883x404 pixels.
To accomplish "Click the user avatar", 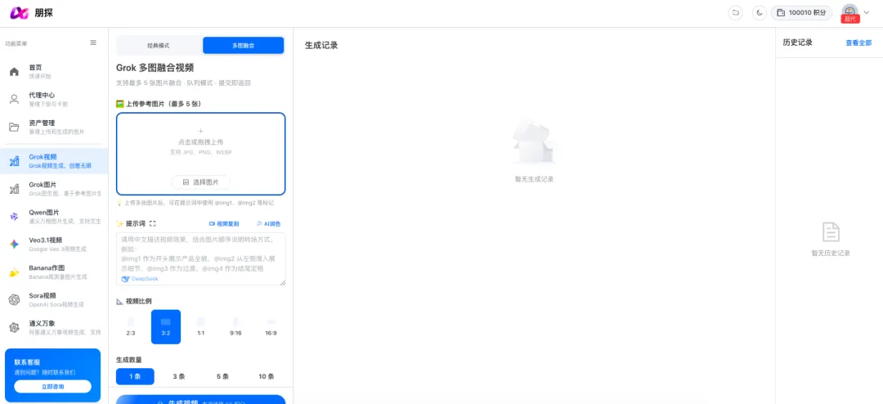I will (x=849, y=11).
